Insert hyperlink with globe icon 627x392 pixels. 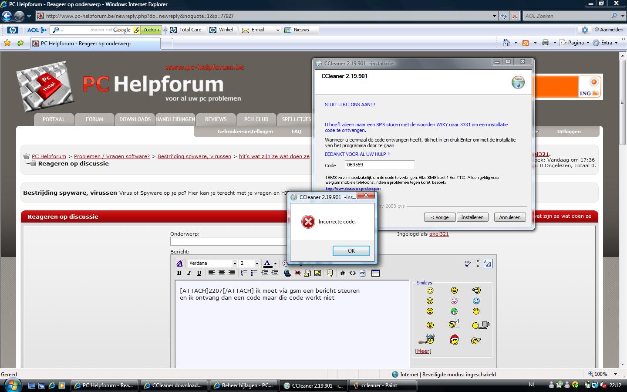coord(287,273)
